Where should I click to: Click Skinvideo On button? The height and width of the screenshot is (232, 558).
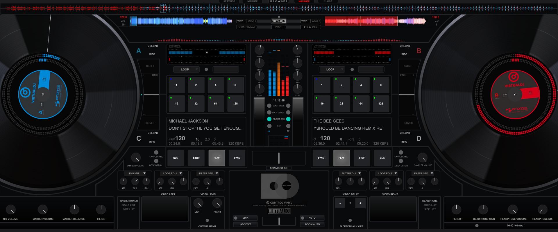click(279, 168)
